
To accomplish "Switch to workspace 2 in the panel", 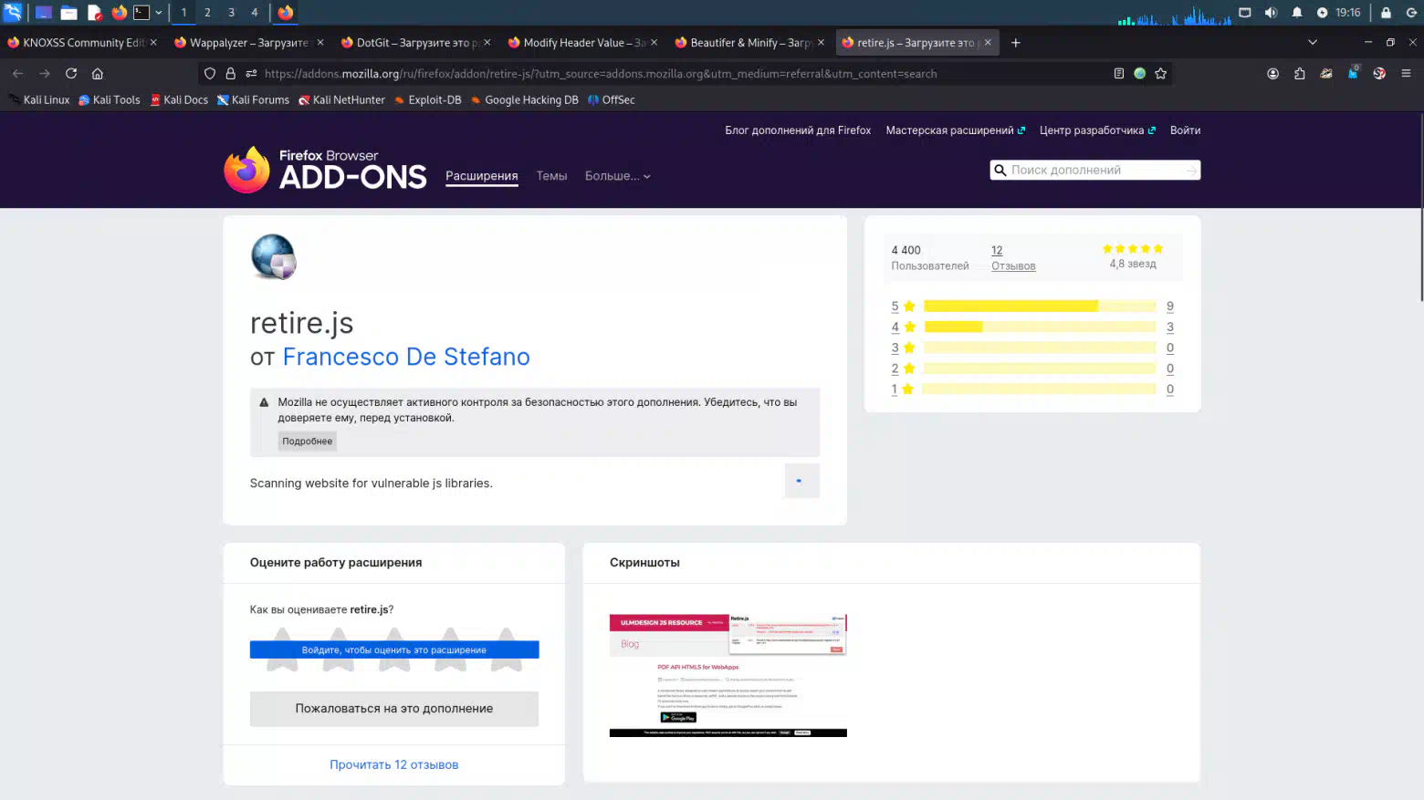I will click(x=207, y=13).
